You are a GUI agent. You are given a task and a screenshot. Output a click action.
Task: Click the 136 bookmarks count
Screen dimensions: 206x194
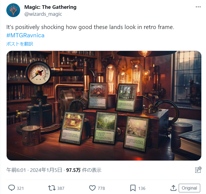(x=142, y=188)
